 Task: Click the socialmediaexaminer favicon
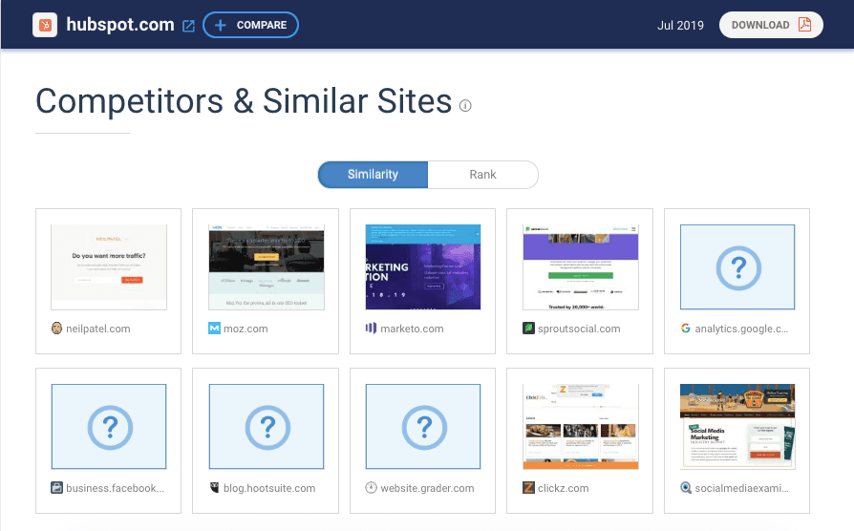[x=686, y=488]
